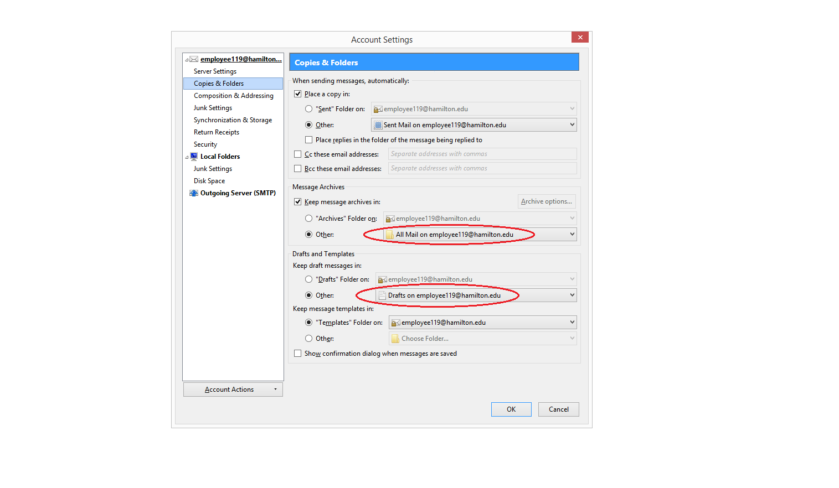This screenshot has width=839, height=488.
Task: Open Disk Space settings
Action: coord(209,181)
